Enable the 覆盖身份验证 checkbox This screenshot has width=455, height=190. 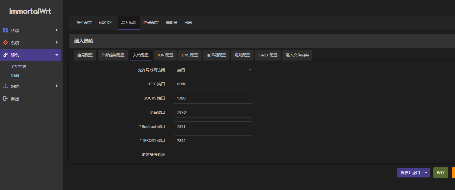[177, 155]
